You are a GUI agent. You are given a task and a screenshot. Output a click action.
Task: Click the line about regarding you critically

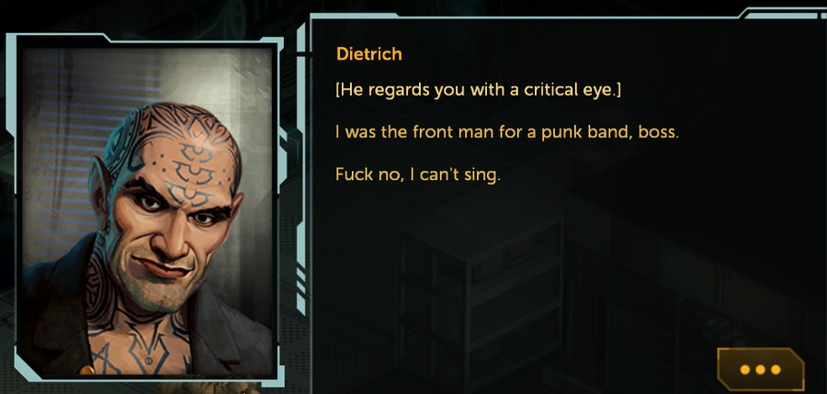pos(479,90)
